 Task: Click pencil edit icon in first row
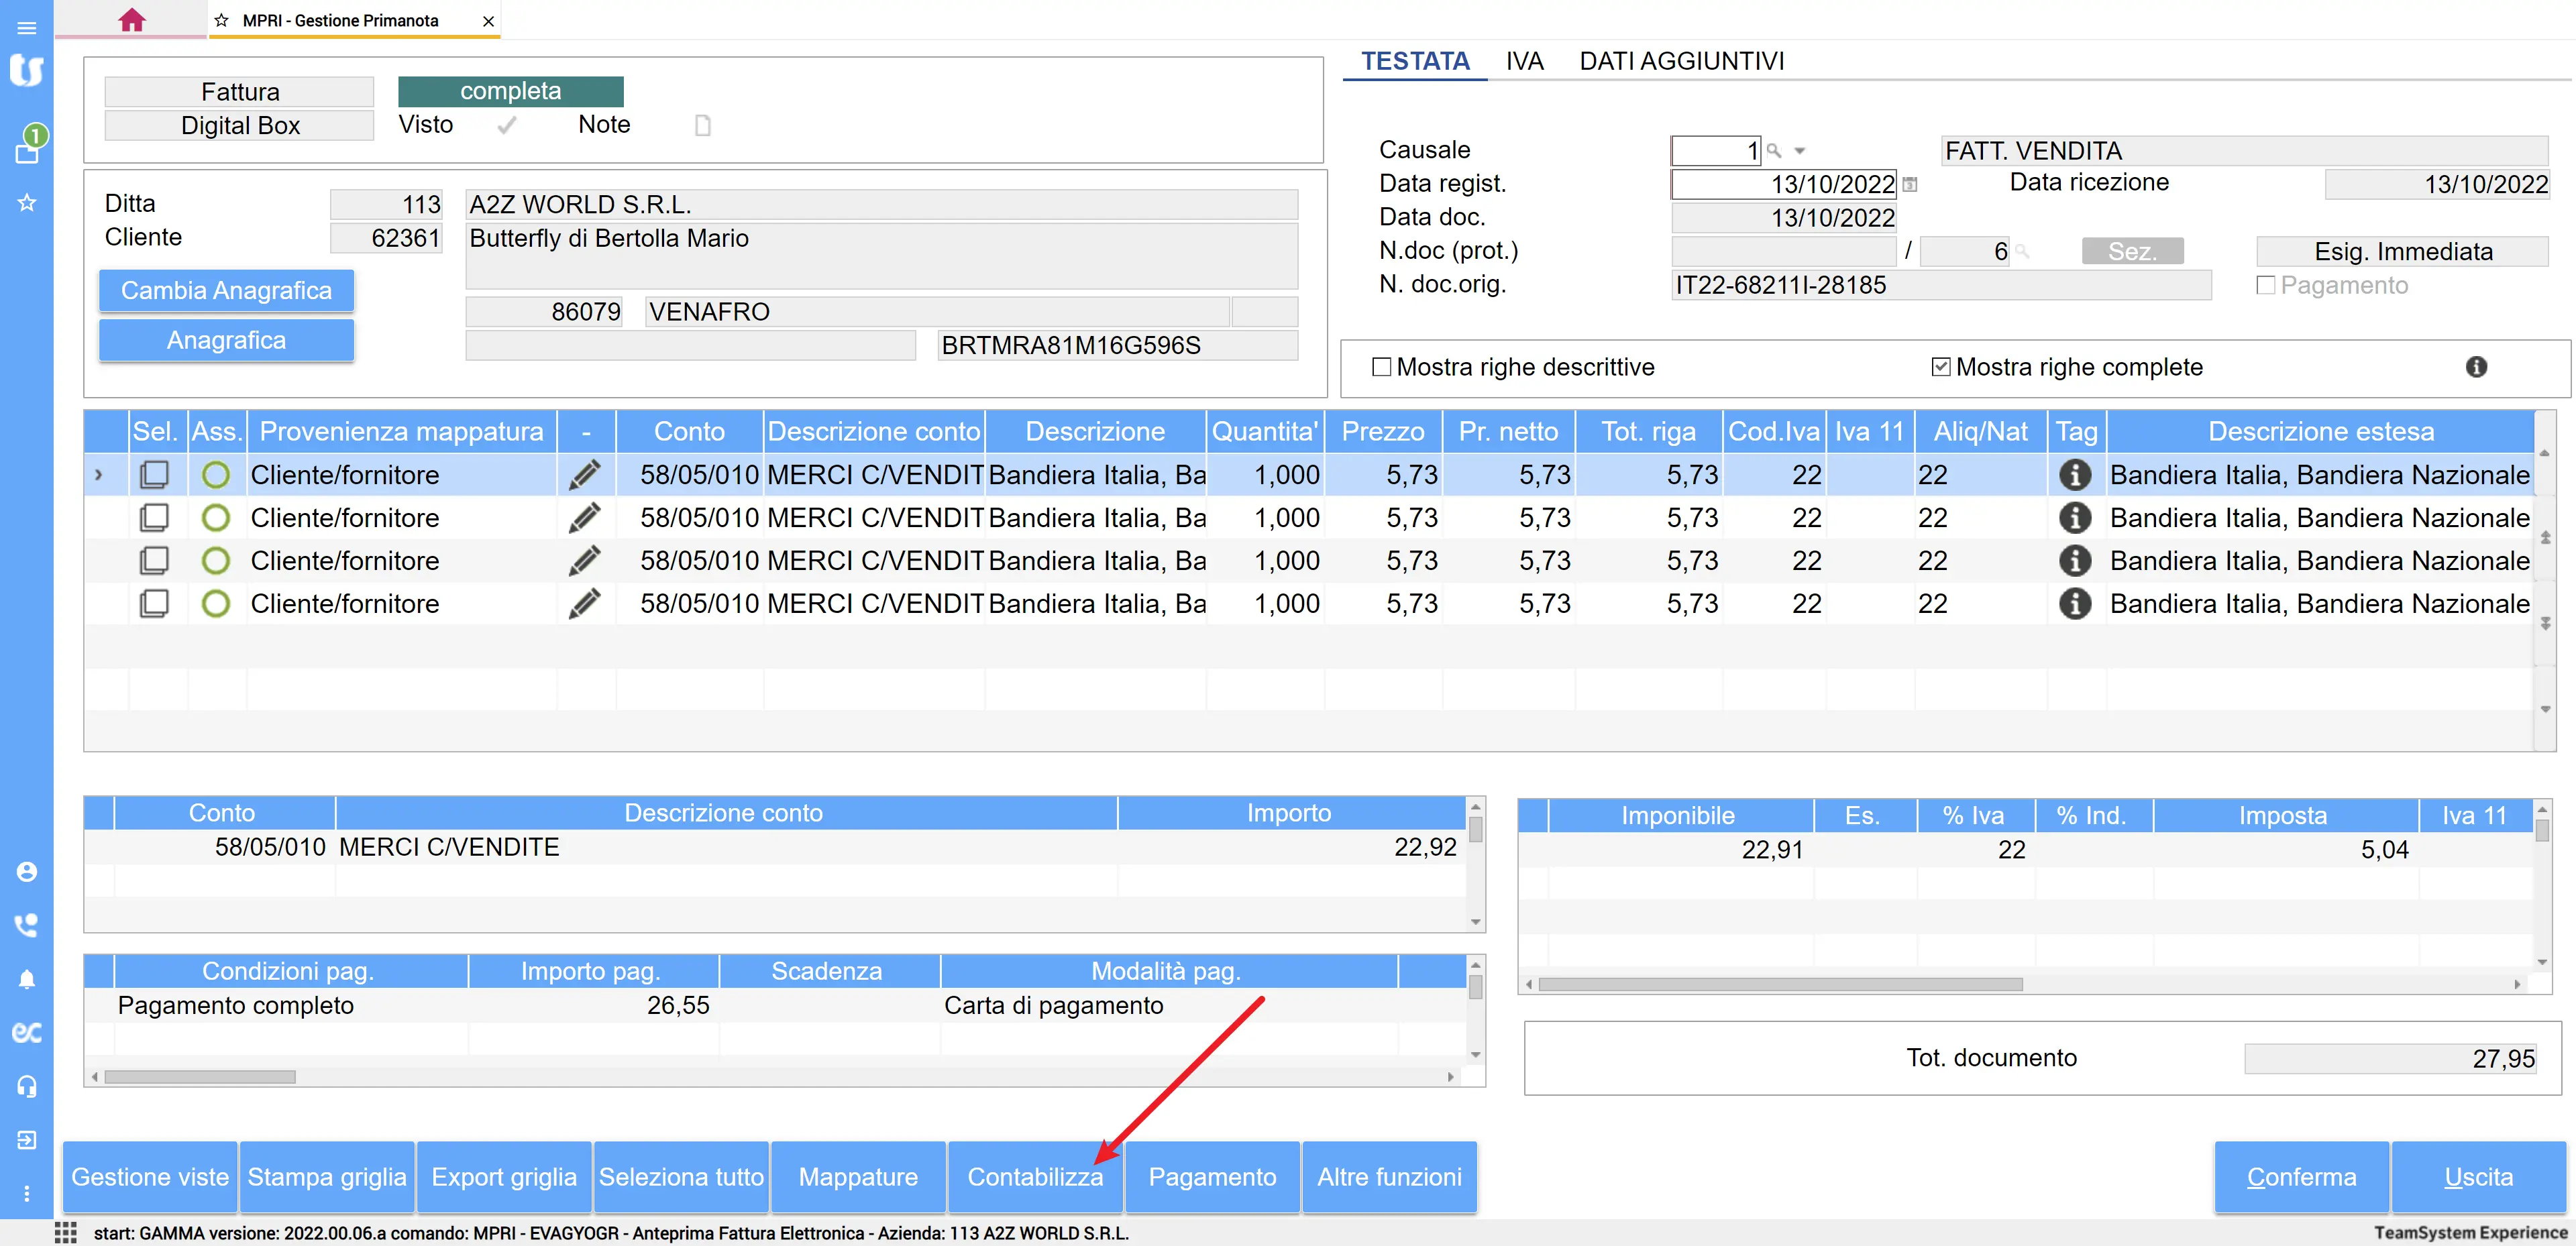585,475
